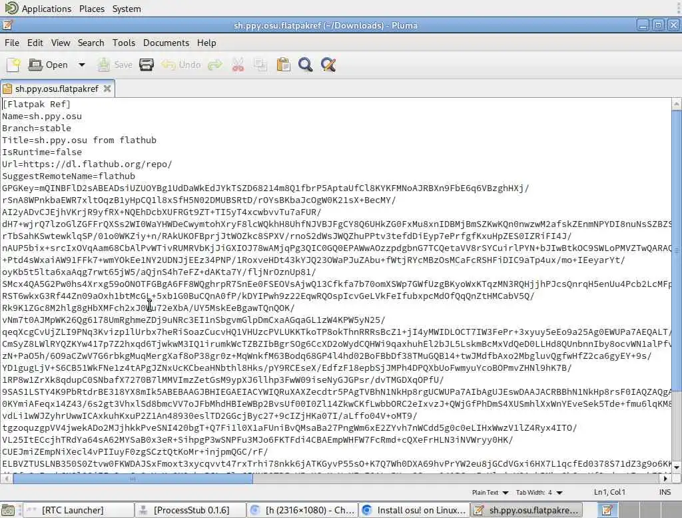Screen dimensions: 682x518
Task: Paste from clipboard using the paste icon
Action: click(283, 65)
